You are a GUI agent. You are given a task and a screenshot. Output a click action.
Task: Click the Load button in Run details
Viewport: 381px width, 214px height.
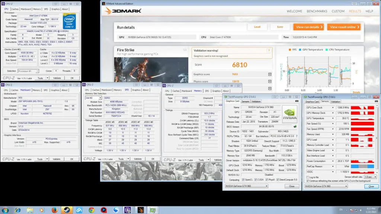pos(257,27)
